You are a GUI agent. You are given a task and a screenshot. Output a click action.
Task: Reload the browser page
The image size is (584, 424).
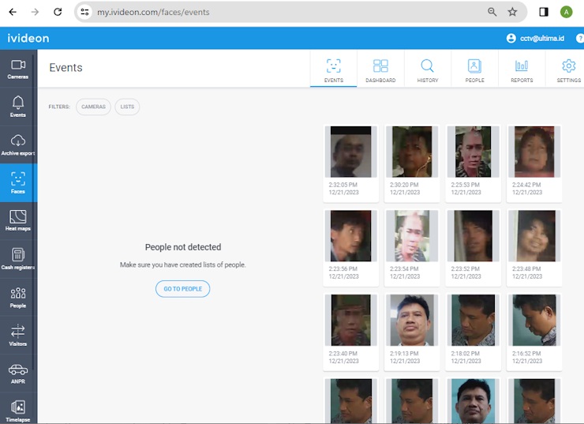click(58, 12)
